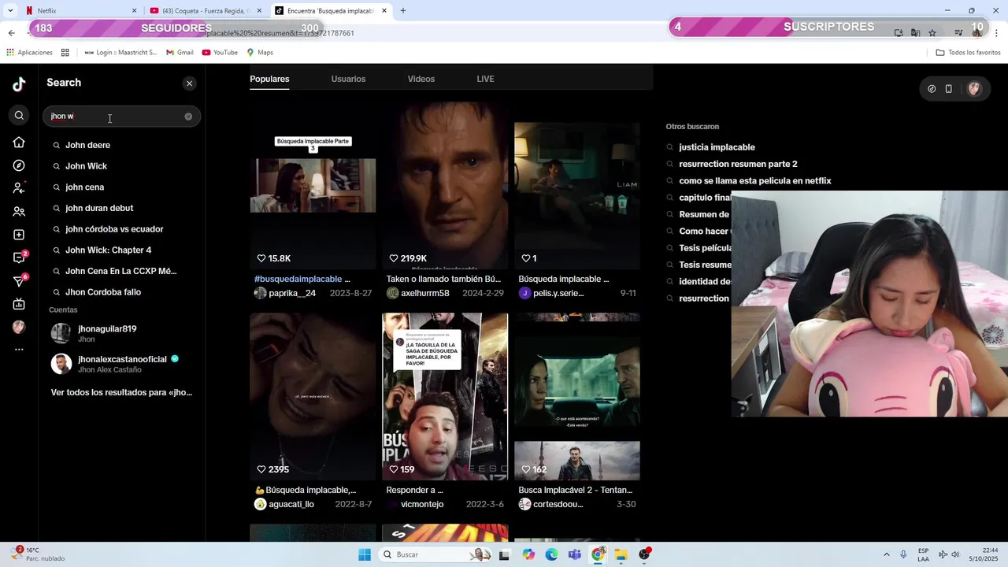
Task: Search justicia implacable from Otros buscaron
Action: tap(717, 147)
